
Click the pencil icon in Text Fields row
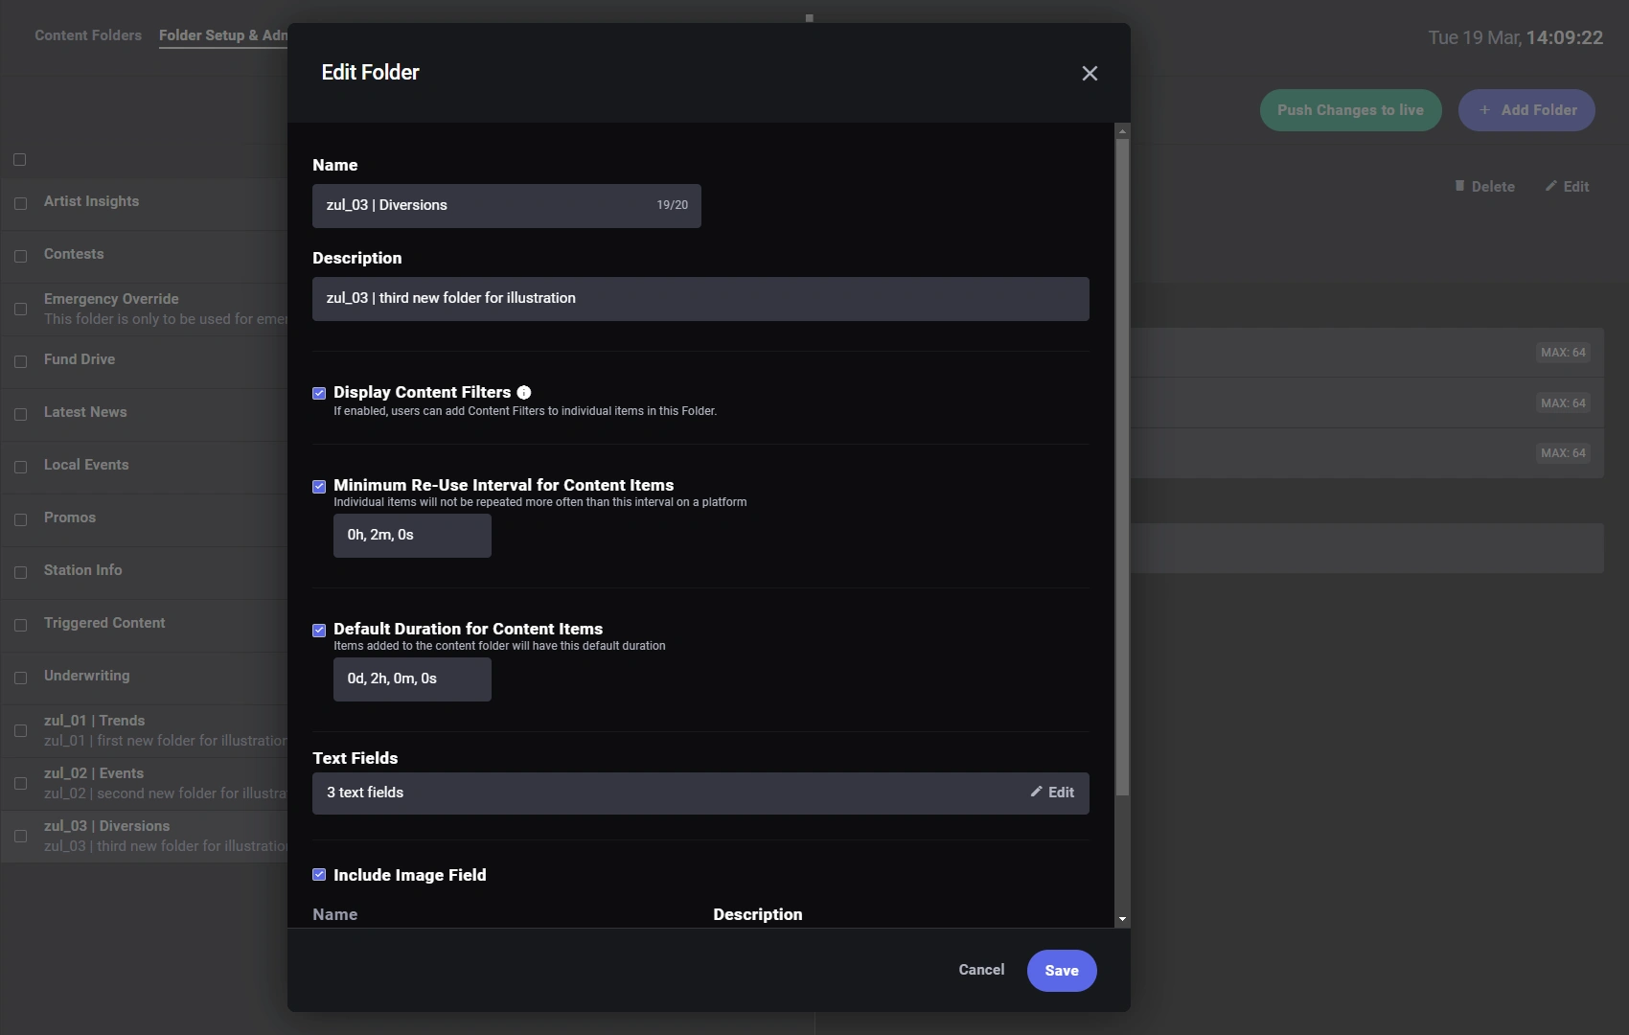tap(1036, 793)
